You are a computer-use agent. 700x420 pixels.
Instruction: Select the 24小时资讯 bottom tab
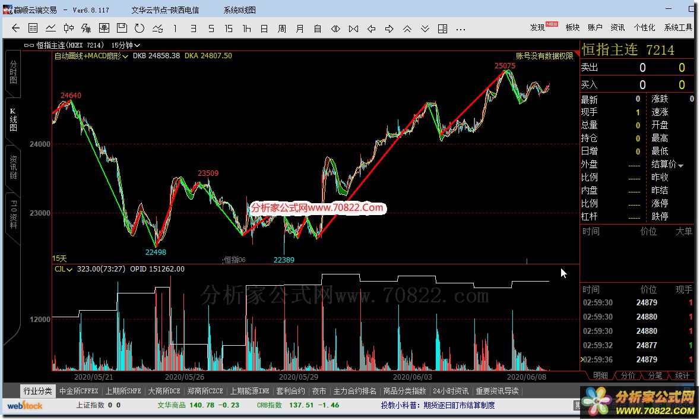451,391
